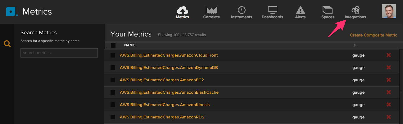403x124 pixels.
Task: Open the AWS.Billing.EstimatedCharges.AmazonRDS metric link
Action: pos(162,117)
